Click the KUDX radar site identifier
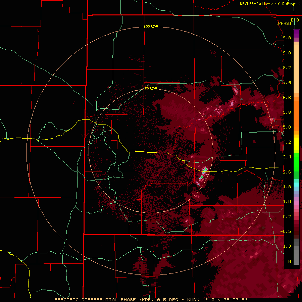 (193, 300)
